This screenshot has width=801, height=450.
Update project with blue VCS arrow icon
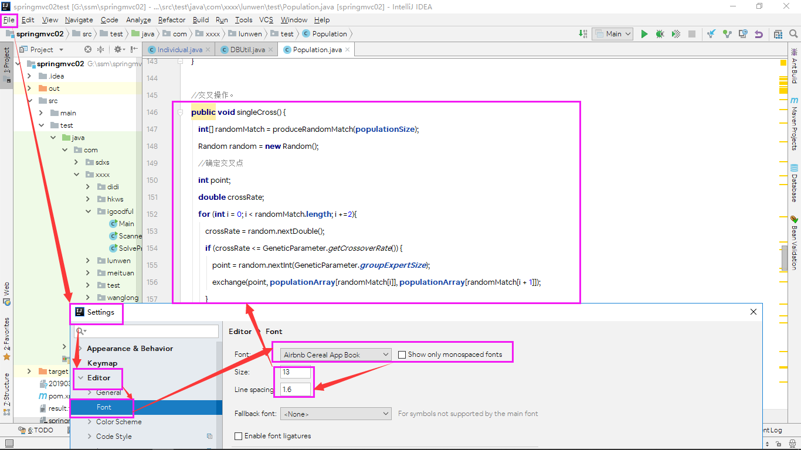(711, 34)
